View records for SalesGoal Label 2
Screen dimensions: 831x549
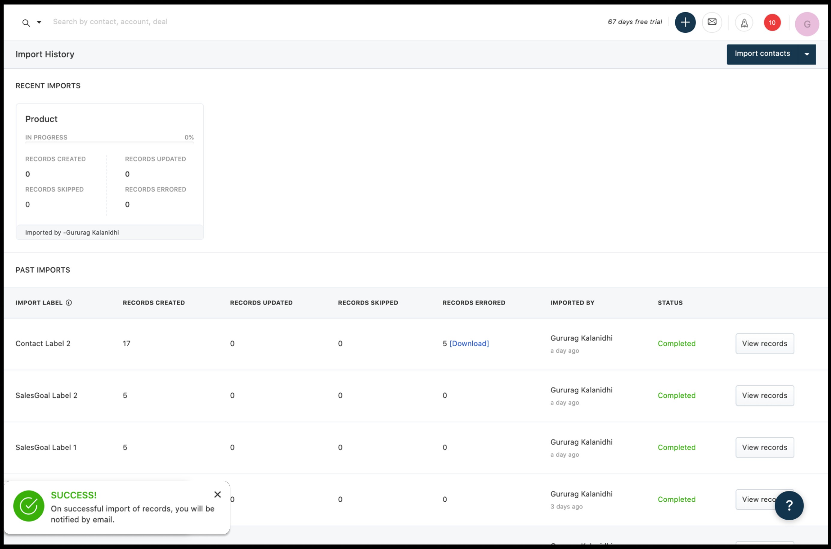click(x=764, y=395)
